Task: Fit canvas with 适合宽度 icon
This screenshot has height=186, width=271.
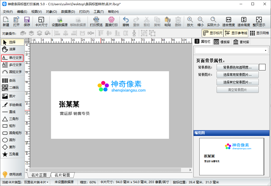Action: [228, 22]
